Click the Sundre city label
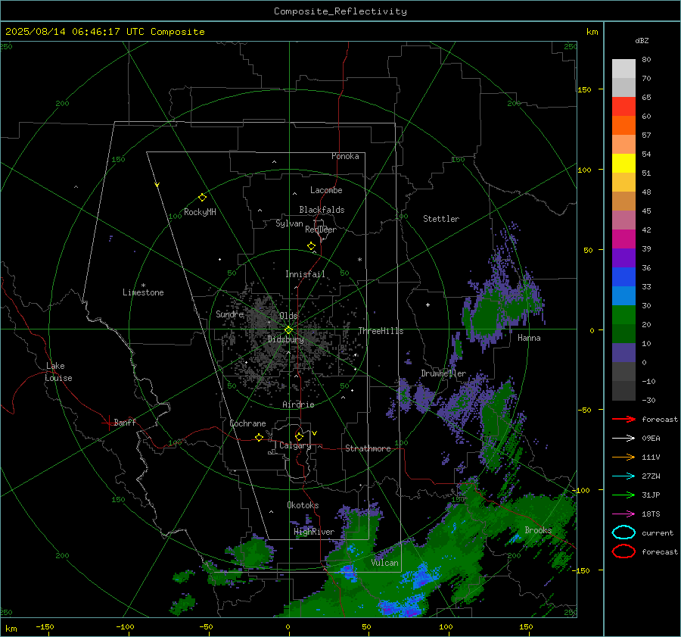Viewport: 681px width, 637px height. (229, 314)
